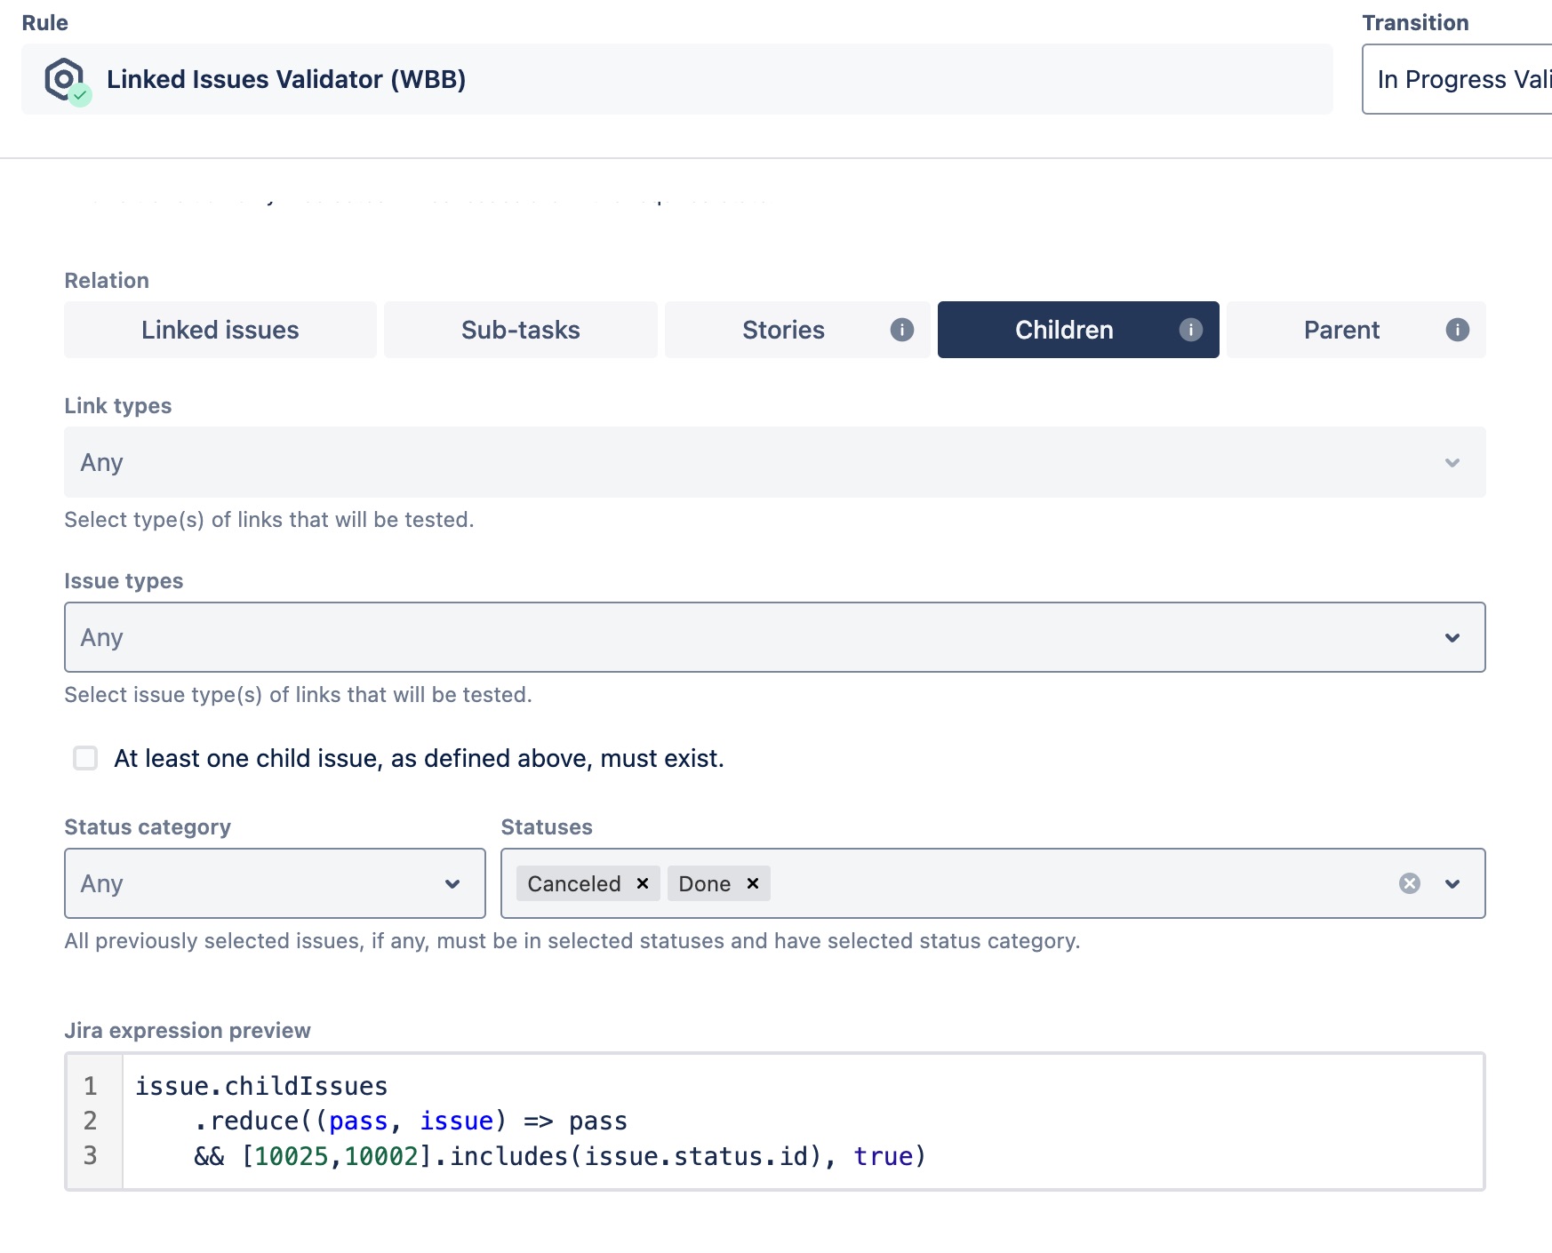This screenshot has height=1253, width=1552.
Task: Open the info tooltip for Stories relation
Action: (901, 330)
